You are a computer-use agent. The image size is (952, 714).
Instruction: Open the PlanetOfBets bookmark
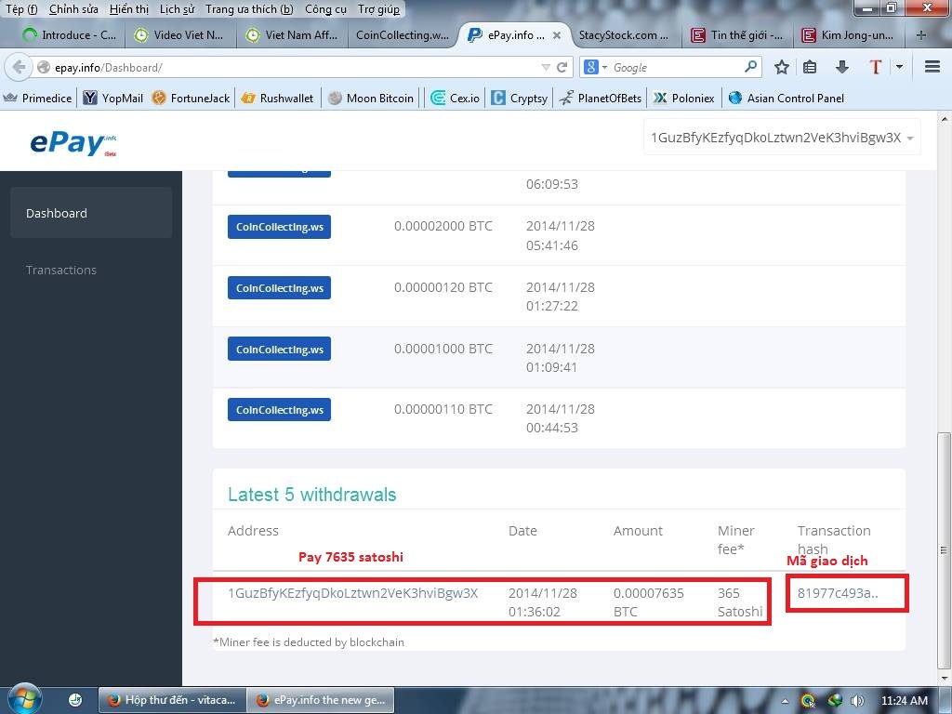[601, 98]
